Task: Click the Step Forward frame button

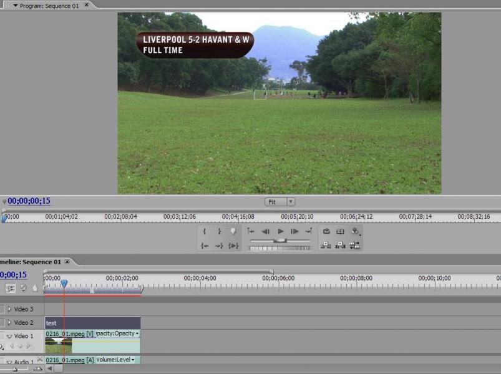Action: coord(294,231)
